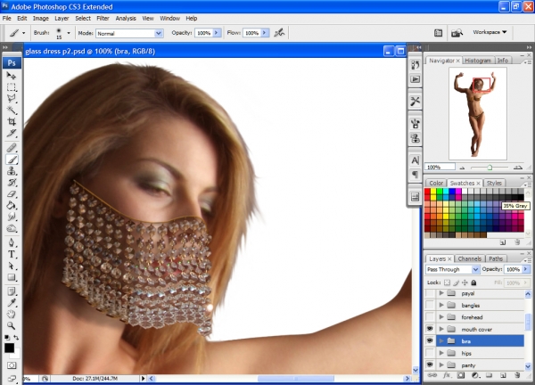Screen dimensions: 535x385
Task: Open the Analysis menu
Action: point(126,19)
